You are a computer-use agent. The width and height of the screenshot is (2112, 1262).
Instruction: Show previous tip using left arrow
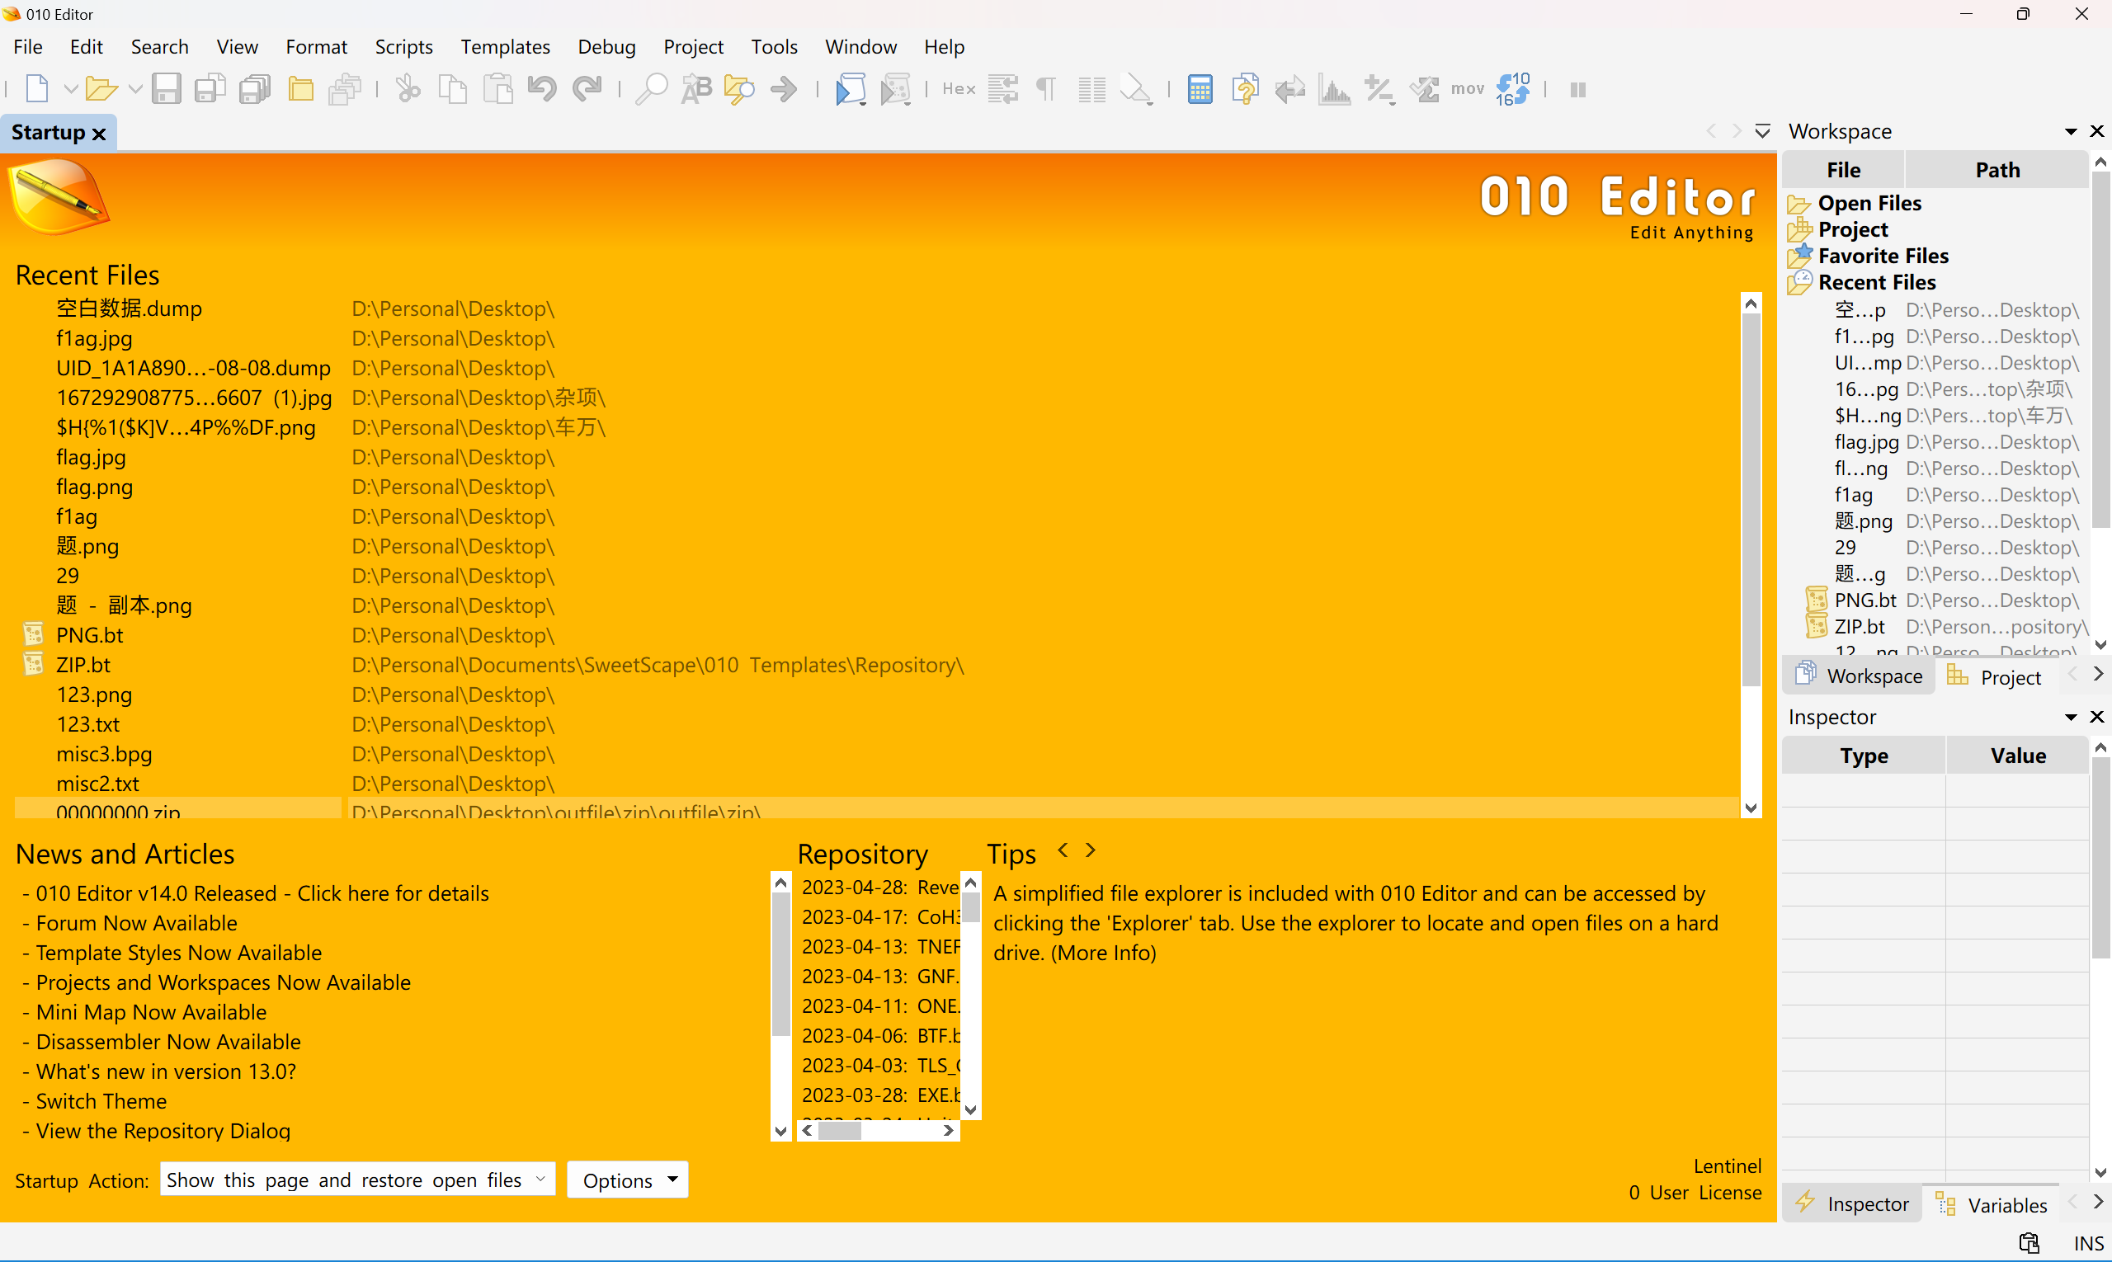click(x=1063, y=850)
